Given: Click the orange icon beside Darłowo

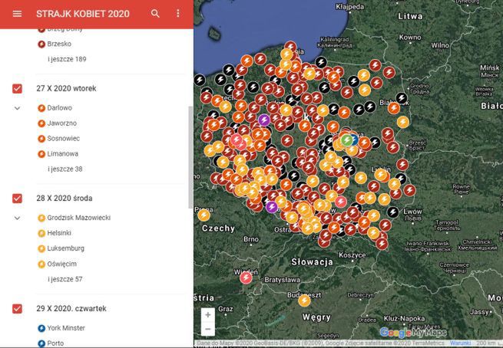Looking at the screenshot, I should click(41, 108).
